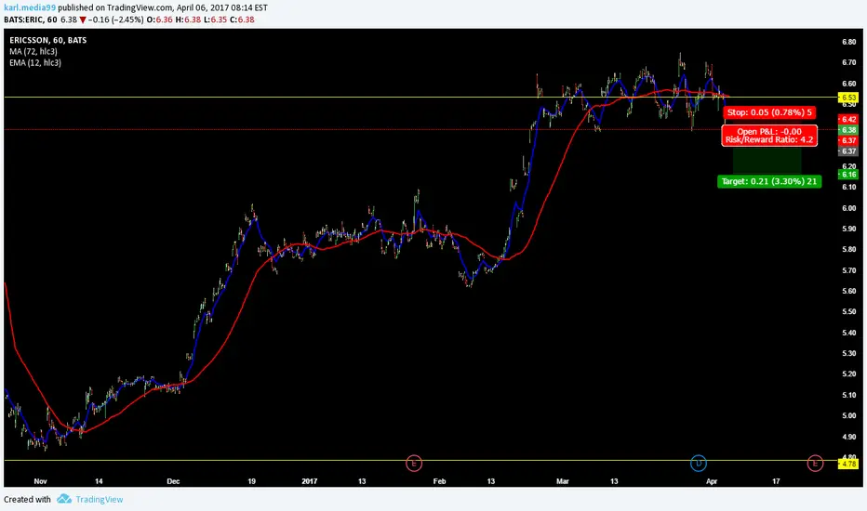
Task: Click the TradingView link at bottom
Action: point(100,500)
